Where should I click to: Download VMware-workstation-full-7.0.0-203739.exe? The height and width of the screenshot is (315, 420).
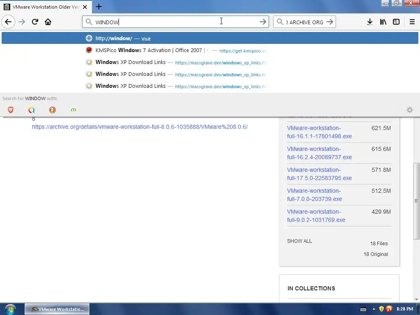point(315,195)
